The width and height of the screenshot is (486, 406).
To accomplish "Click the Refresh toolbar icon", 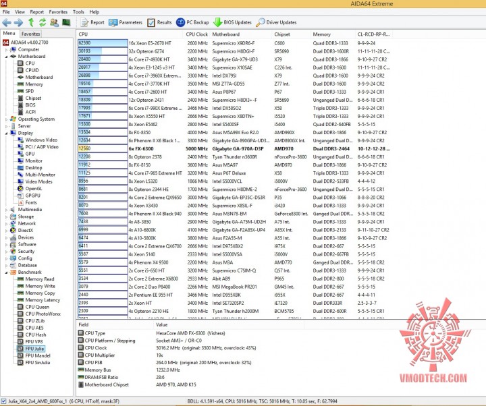I will tap(43, 22).
